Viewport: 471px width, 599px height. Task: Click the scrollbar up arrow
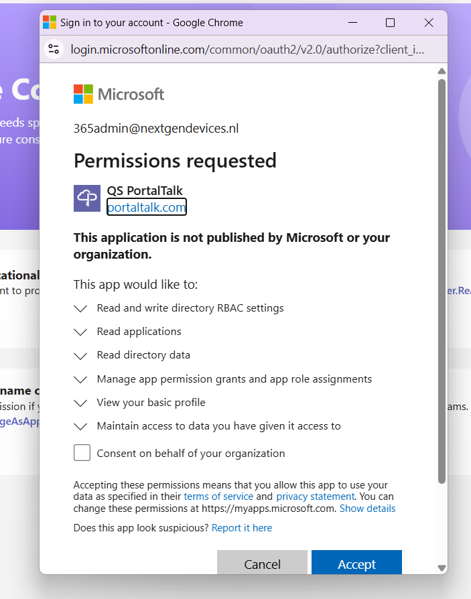[x=442, y=71]
